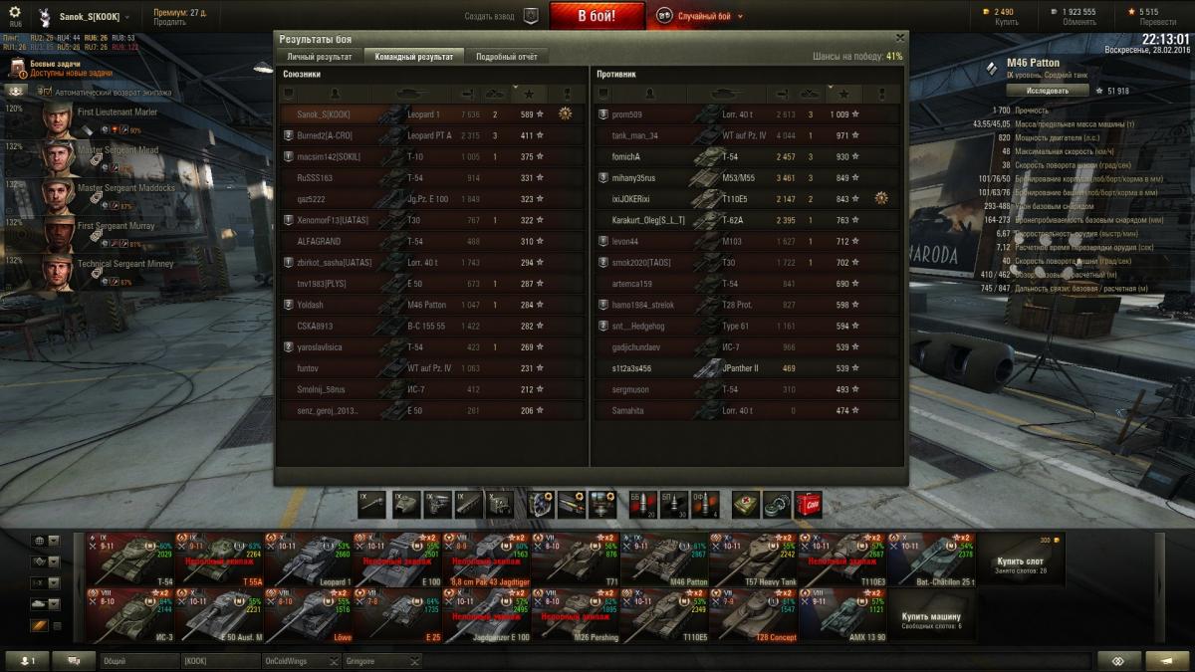Close the Результаты боя window
Viewport: 1195px width, 672px height.
tap(899, 39)
